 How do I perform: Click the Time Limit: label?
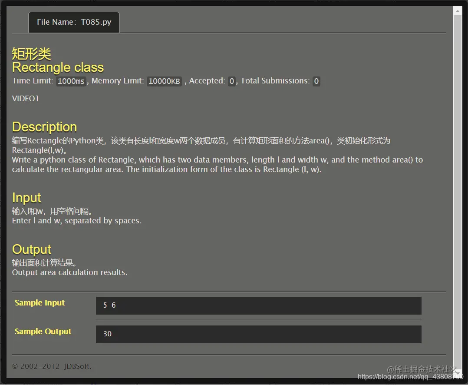(x=33, y=81)
